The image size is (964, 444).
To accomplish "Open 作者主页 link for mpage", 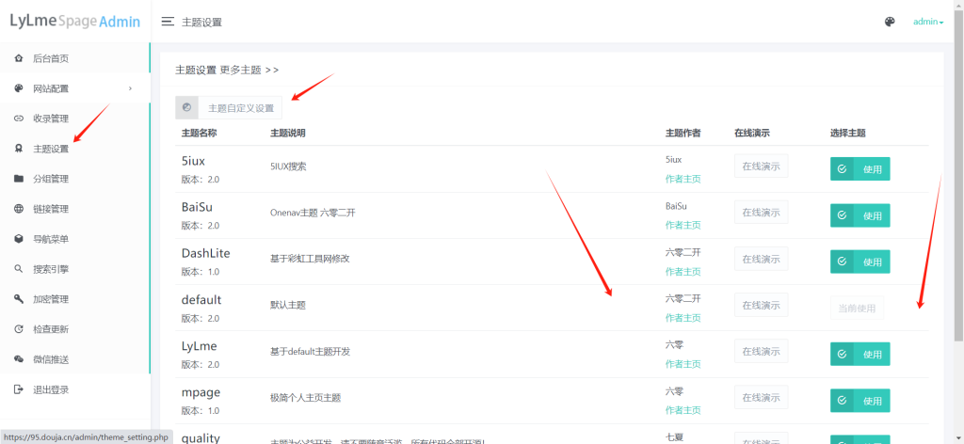I will point(683,410).
